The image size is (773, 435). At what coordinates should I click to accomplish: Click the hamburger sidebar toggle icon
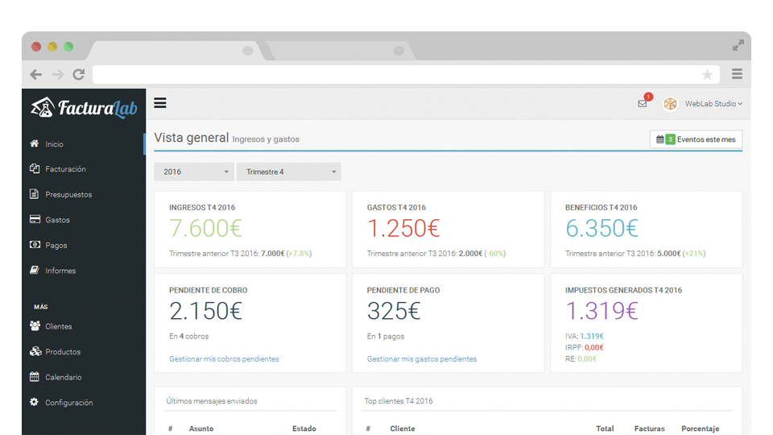(160, 103)
